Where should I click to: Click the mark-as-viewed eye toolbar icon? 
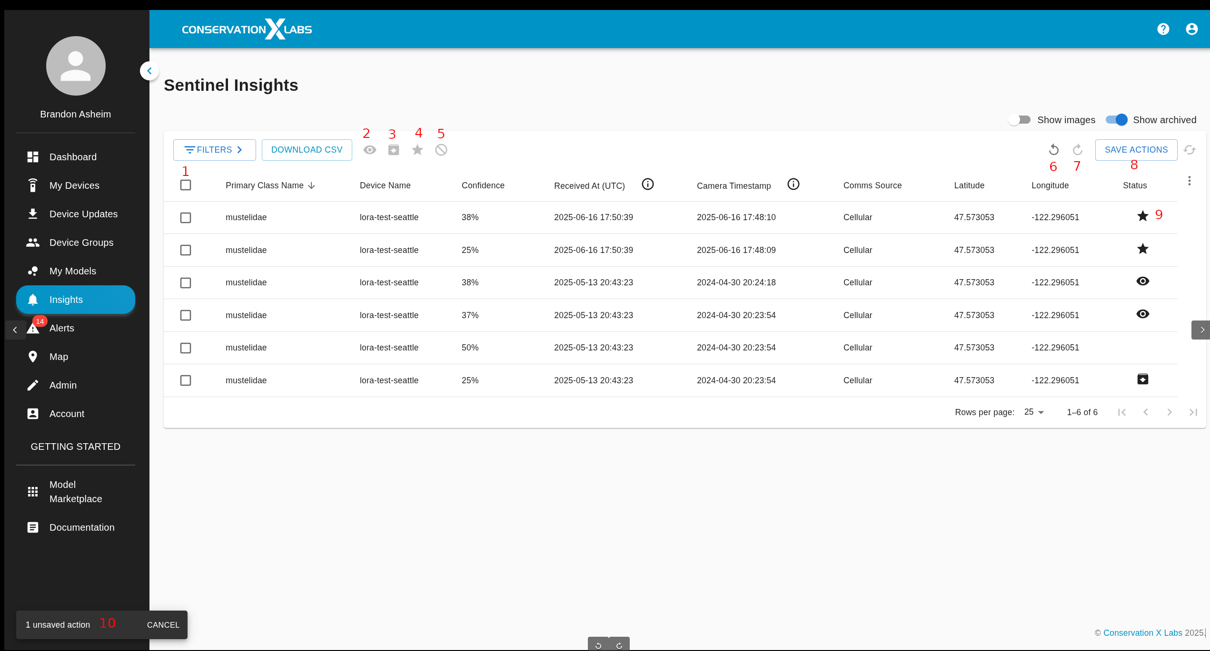tap(369, 150)
